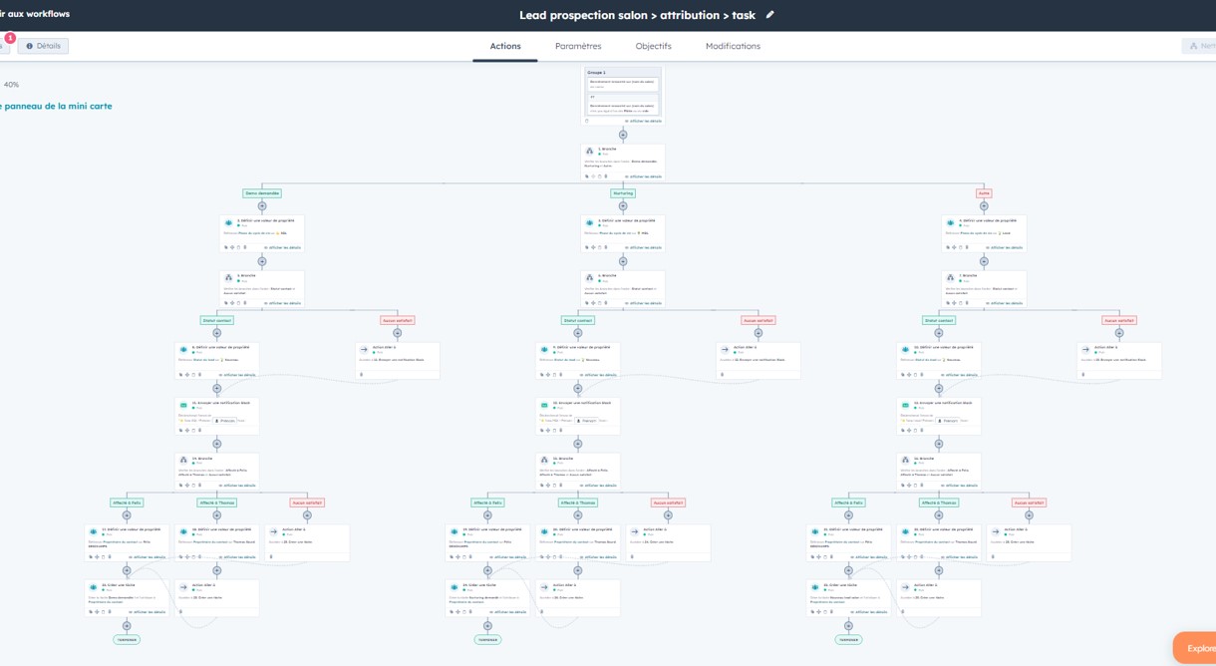Click set-property icon on first Marketing card
The height and width of the screenshot is (666, 1216).
(589, 223)
